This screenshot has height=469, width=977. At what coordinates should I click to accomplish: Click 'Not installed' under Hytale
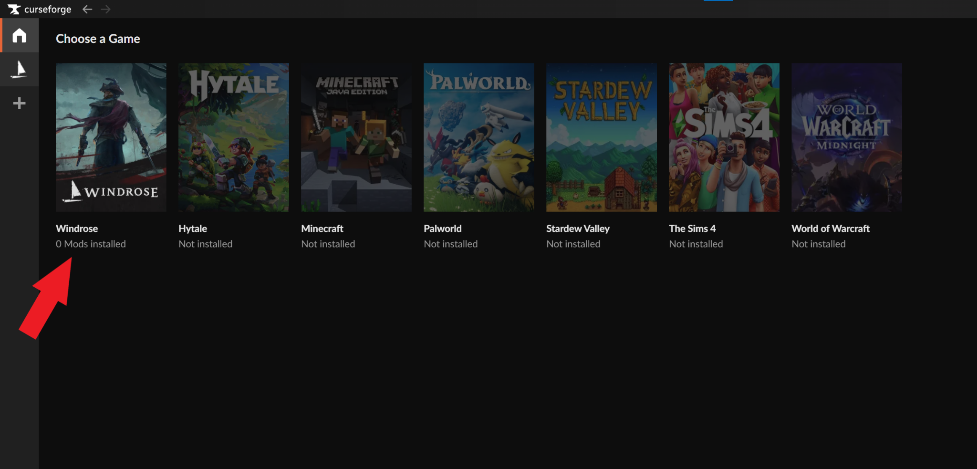pyautogui.click(x=206, y=244)
